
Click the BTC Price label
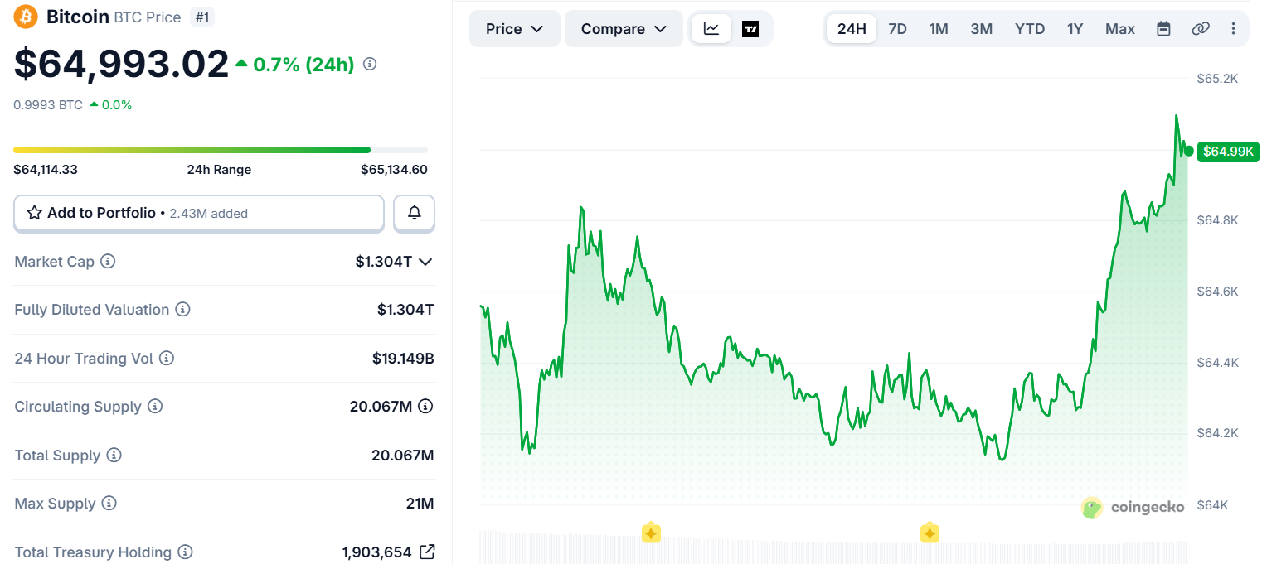tap(149, 17)
